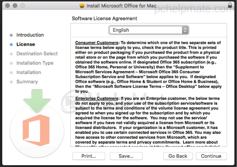Click the lock icon in title bar
237x167 pixels.
pyautogui.click(x=230, y=5)
